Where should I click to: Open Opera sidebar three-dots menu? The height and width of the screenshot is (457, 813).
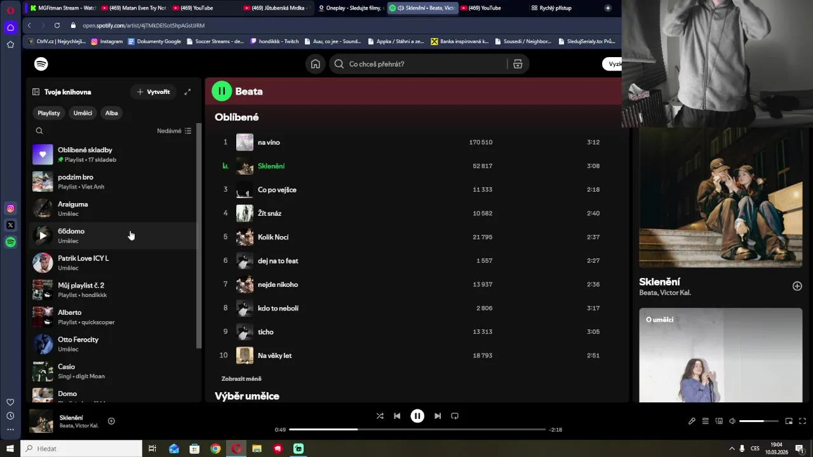click(x=10, y=430)
